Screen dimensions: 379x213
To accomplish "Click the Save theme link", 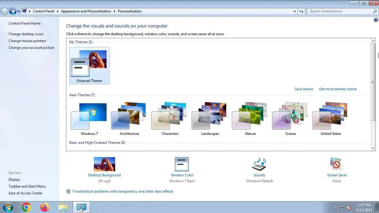I will pos(304,89).
